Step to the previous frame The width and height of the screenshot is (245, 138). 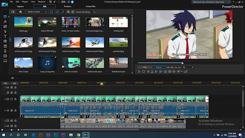tap(148, 72)
